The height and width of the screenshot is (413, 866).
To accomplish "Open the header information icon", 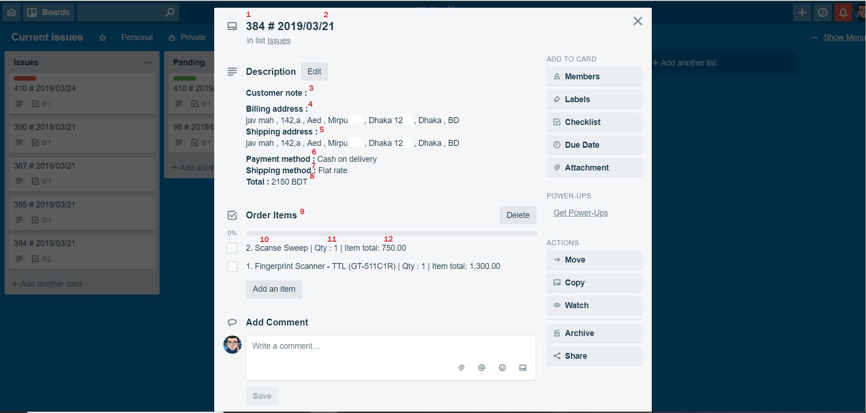I will pos(823,12).
